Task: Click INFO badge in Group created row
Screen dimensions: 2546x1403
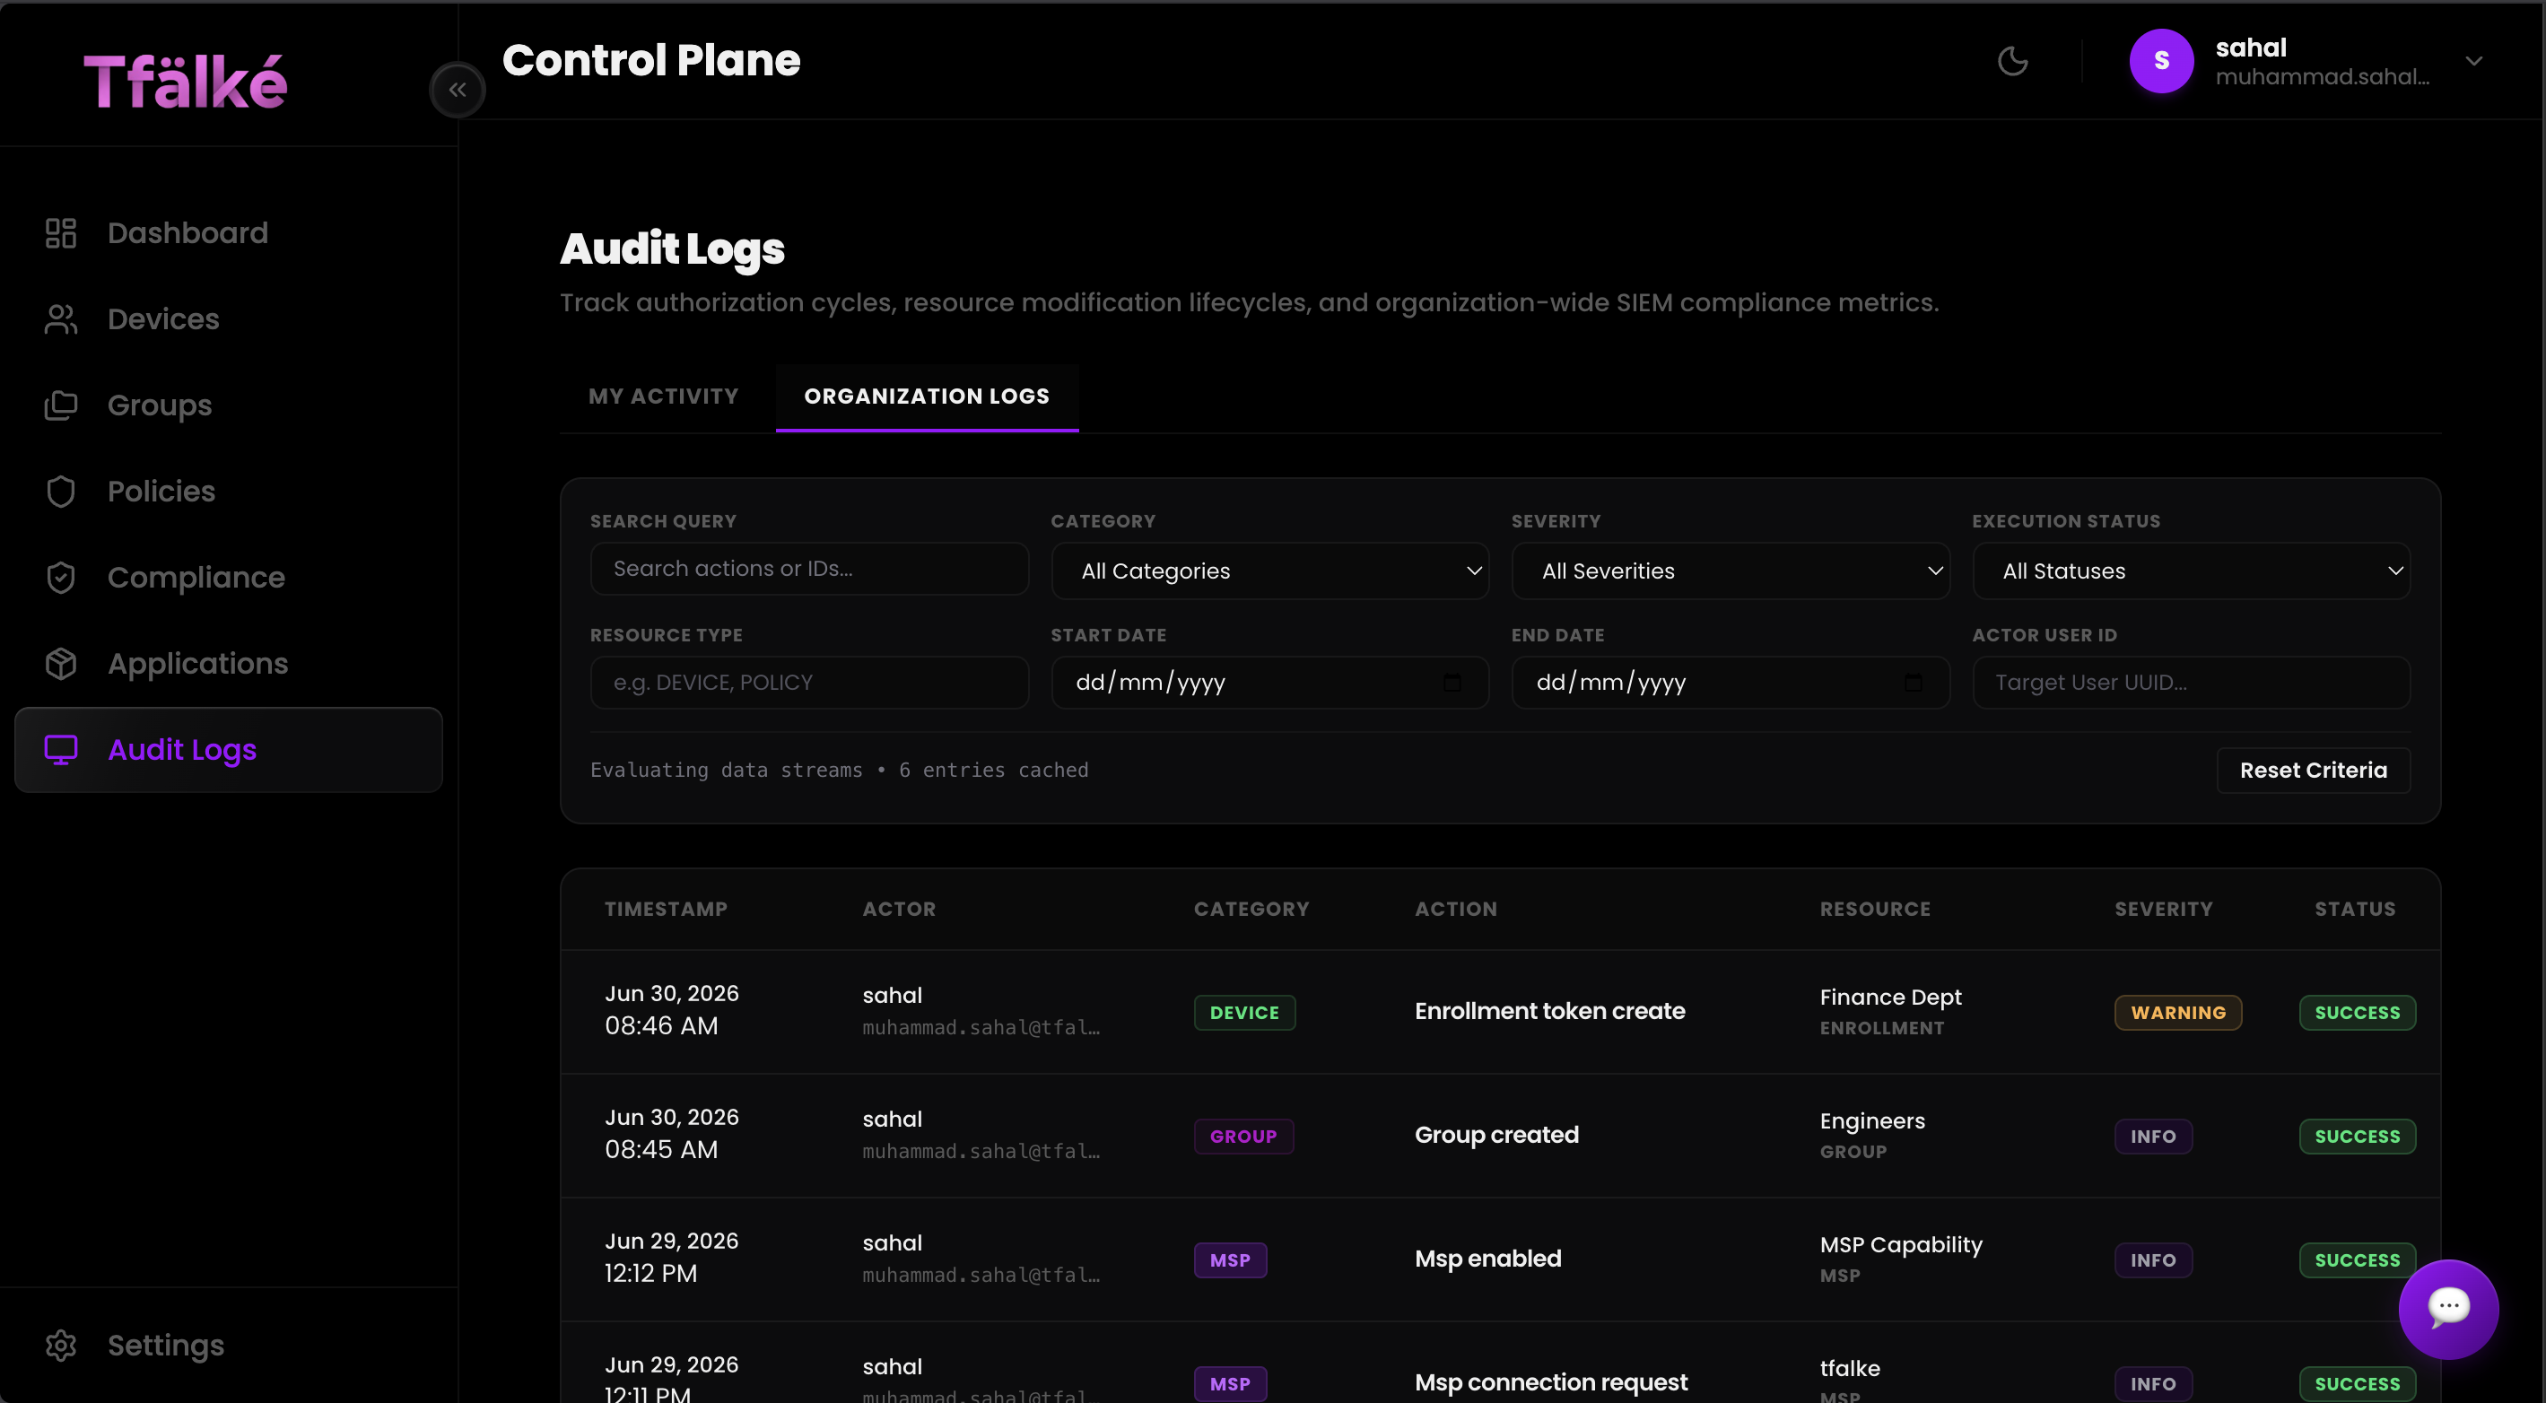Action: tap(2154, 1137)
